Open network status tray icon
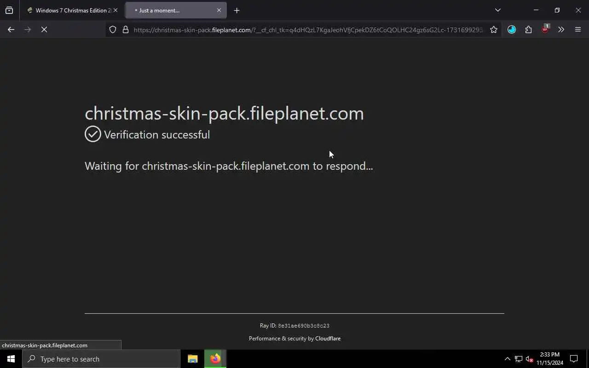Image resolution: width=589 pixels, height=368 pixels. coord(518,359)
